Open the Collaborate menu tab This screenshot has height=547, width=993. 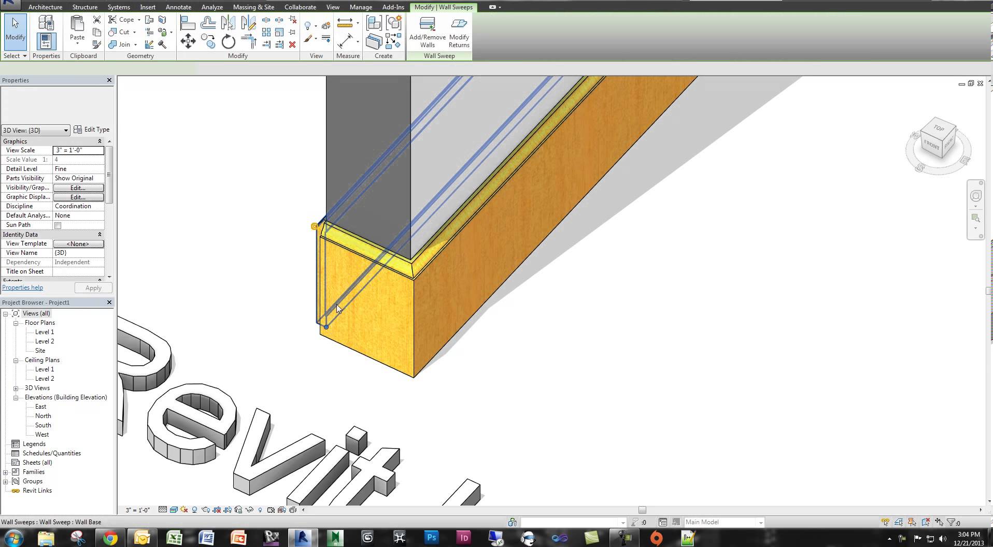(300, 7)
